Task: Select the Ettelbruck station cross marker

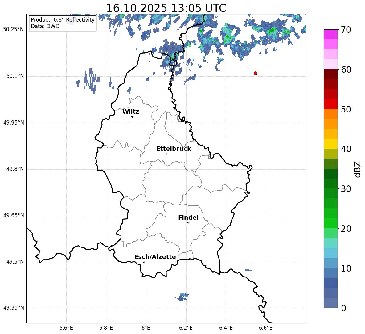Action: point(166,154)
